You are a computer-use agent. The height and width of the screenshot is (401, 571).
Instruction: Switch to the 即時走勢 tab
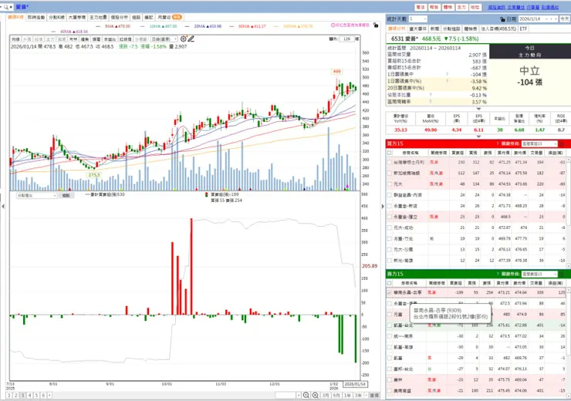click(x=36, y=17)
